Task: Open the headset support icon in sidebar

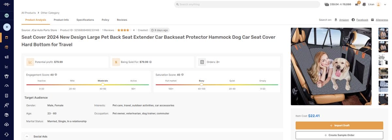Action: 7,134
